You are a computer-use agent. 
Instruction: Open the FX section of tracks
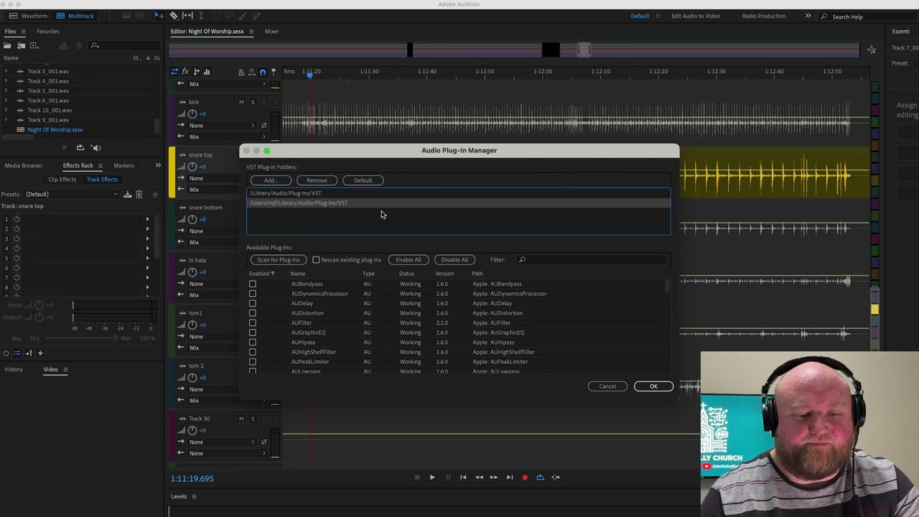coord(185,72)
